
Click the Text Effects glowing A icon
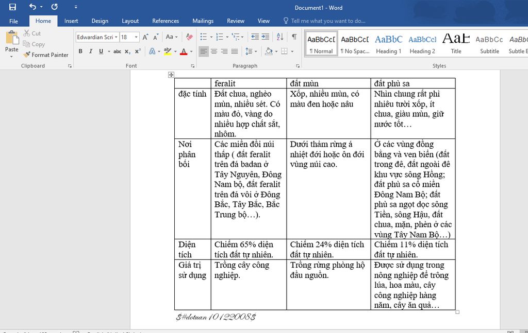[152, 51]
